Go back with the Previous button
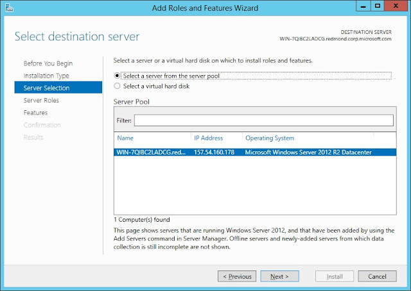411x291 pixels. tap(237, 276)
